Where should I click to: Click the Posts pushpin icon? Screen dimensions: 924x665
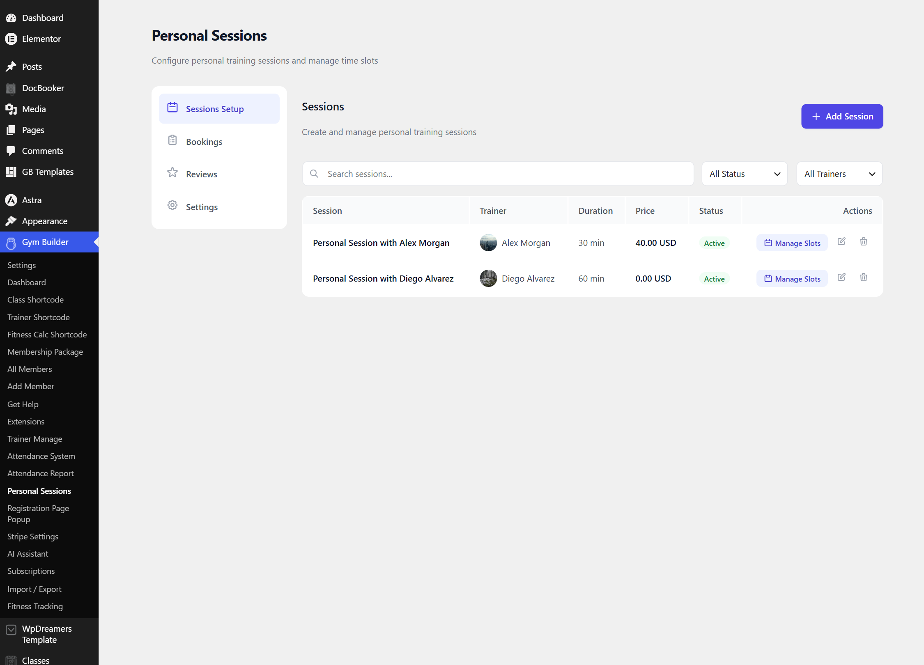pos(11,66)
